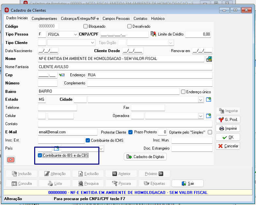Open Cadastro de Digitais
The height and width of the screenshot is (205, 256).
[x=145, y=157]
